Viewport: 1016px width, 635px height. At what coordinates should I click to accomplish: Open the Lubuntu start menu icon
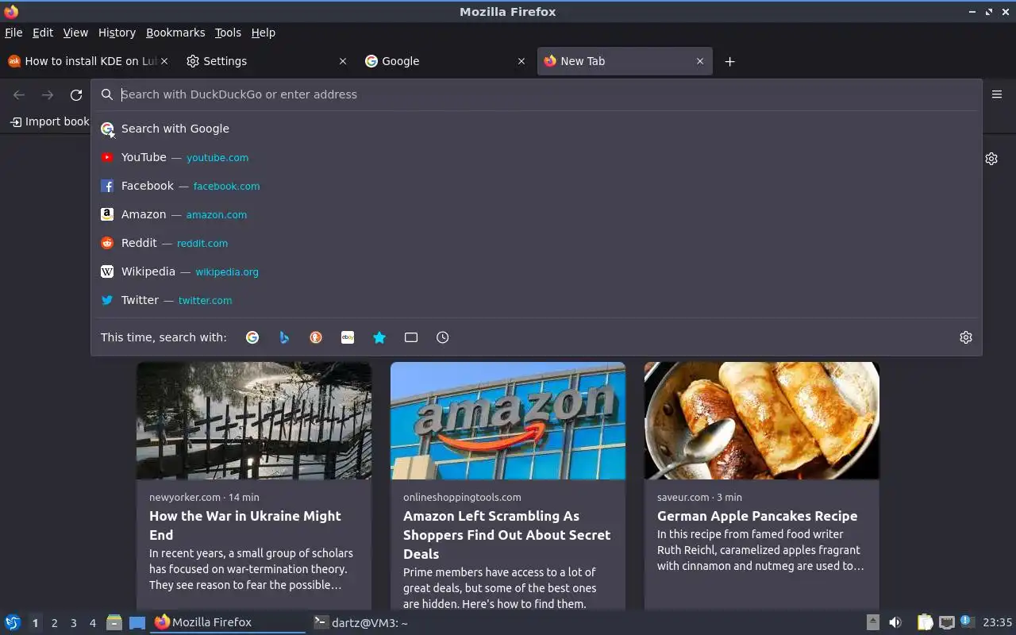(13, 622)
